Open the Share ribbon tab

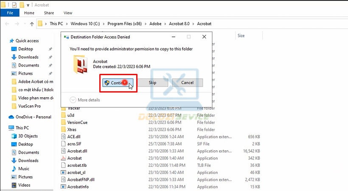point(49,13)
